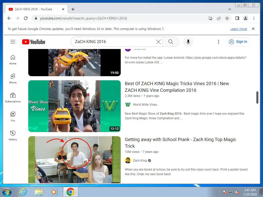Open Home in the YouTube sidebar
This screenshot has height=197, width=263.
(x=13, y=60)
